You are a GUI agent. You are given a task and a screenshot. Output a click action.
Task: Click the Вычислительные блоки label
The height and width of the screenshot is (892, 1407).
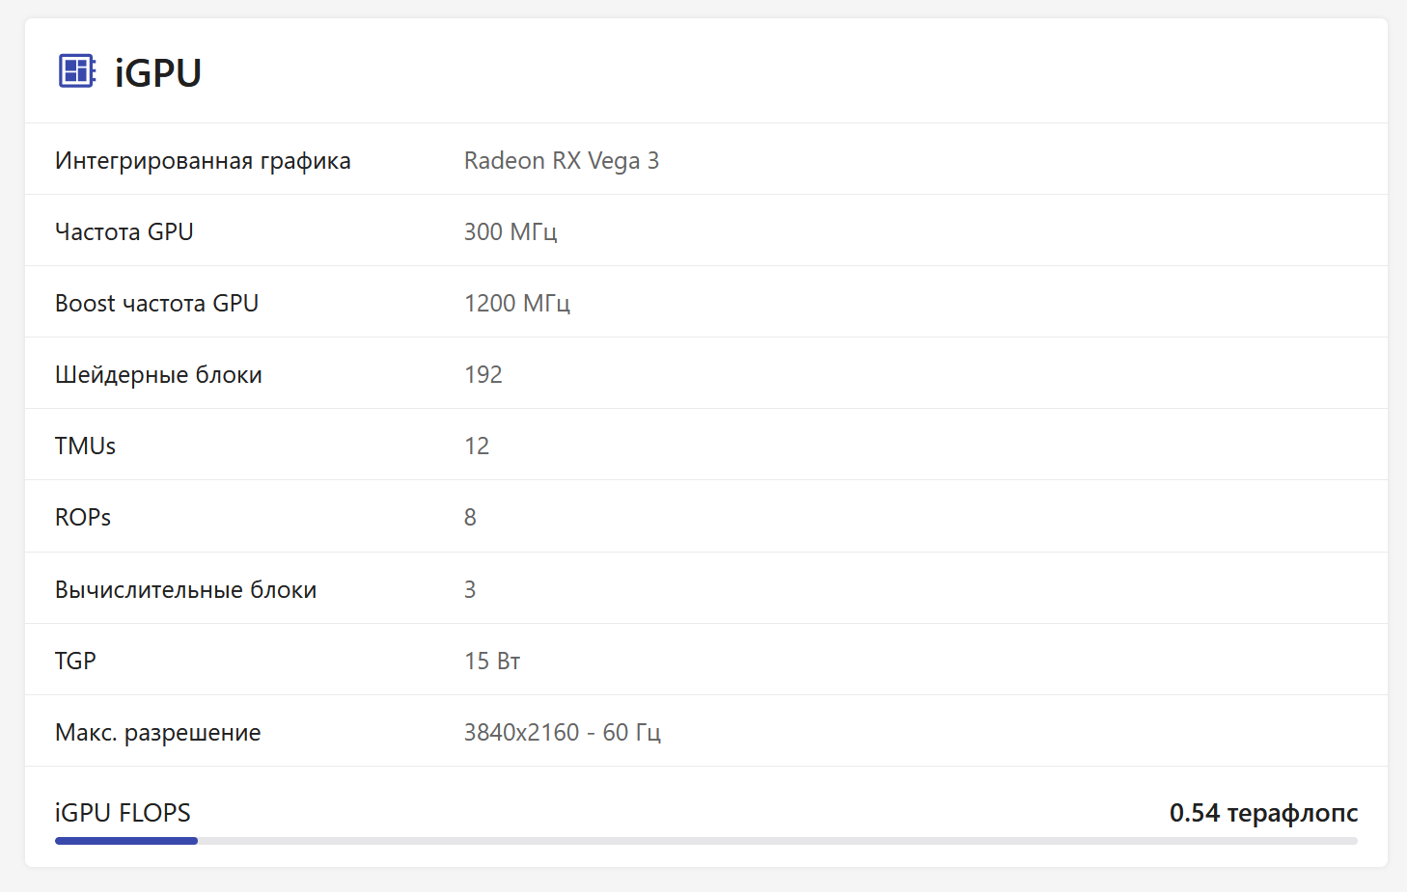click(185, 589)
